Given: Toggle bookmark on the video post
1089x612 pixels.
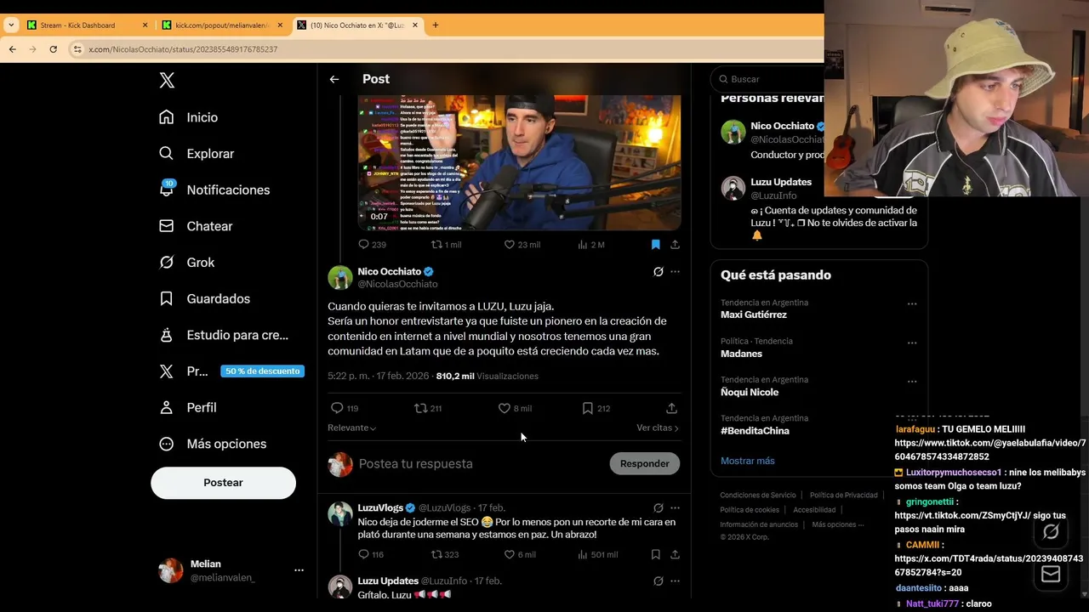Looking at the screenshot, I should [655, 245].
